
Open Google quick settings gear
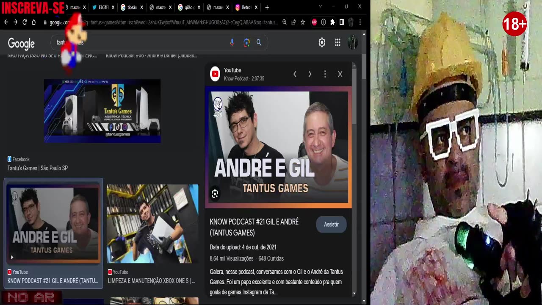322,42
